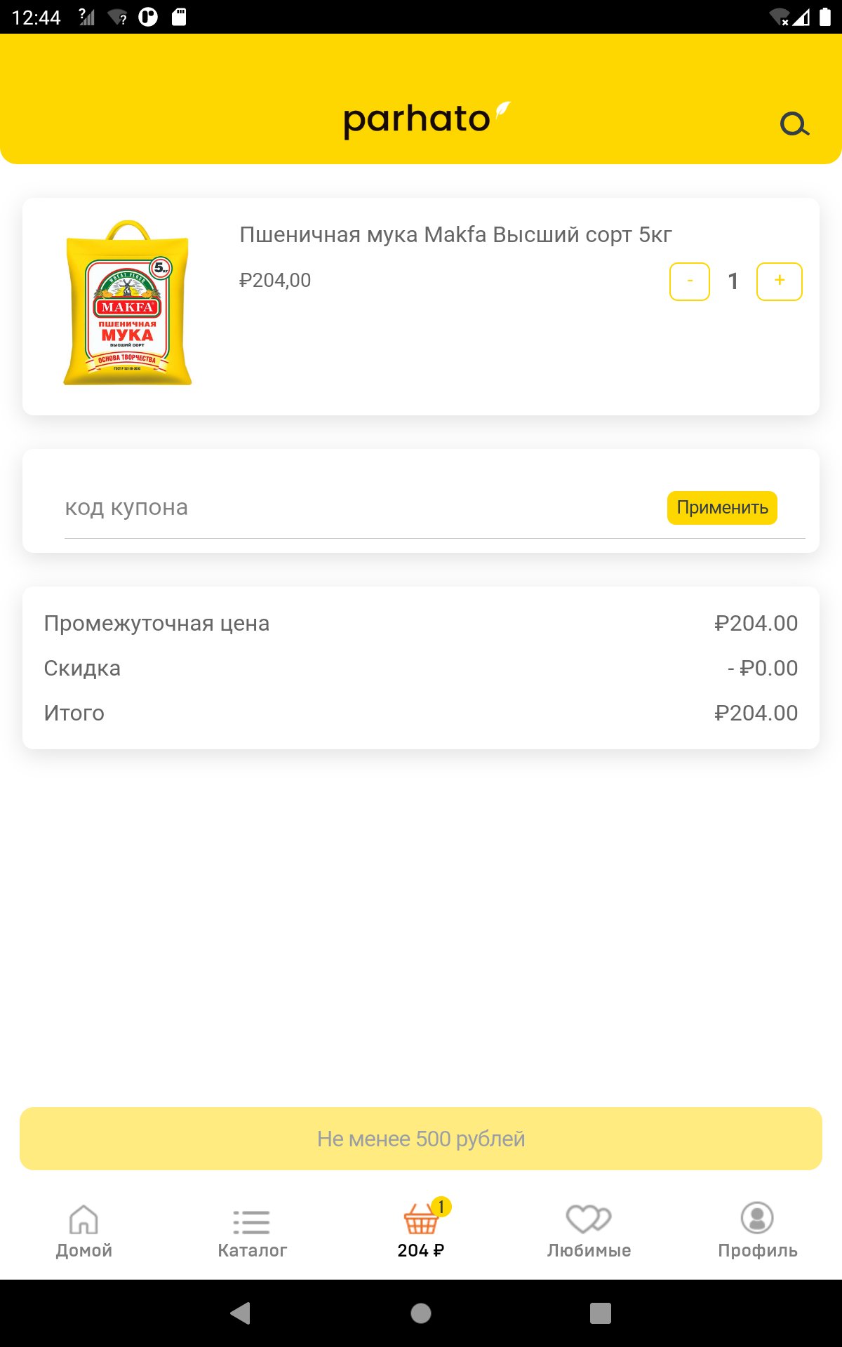The image size is (842, 1347).
Task: Focus the coupon code input field
Action: 351,507
